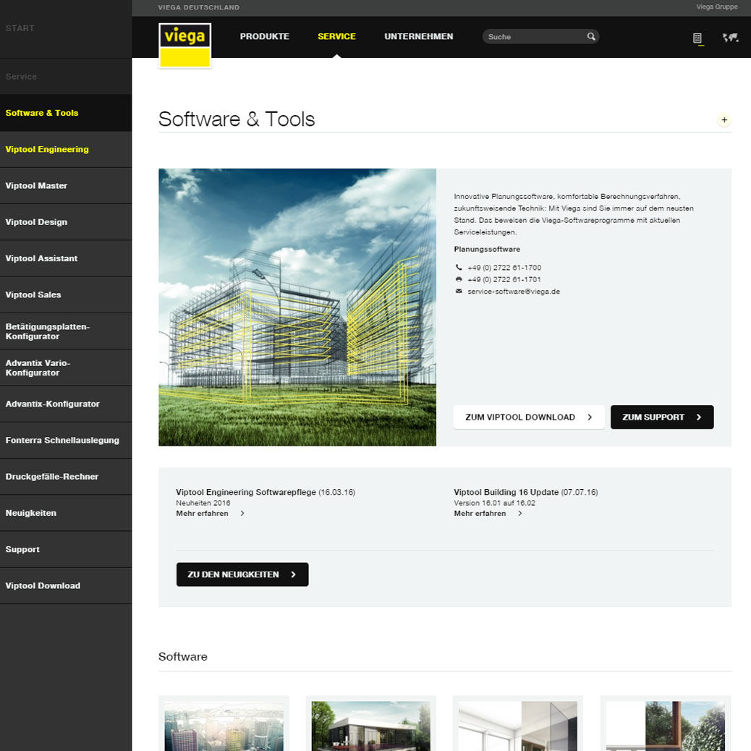Open Neuigkeiten in sidebar
This screenshot has height=751, width=751.
click(66, 514)
